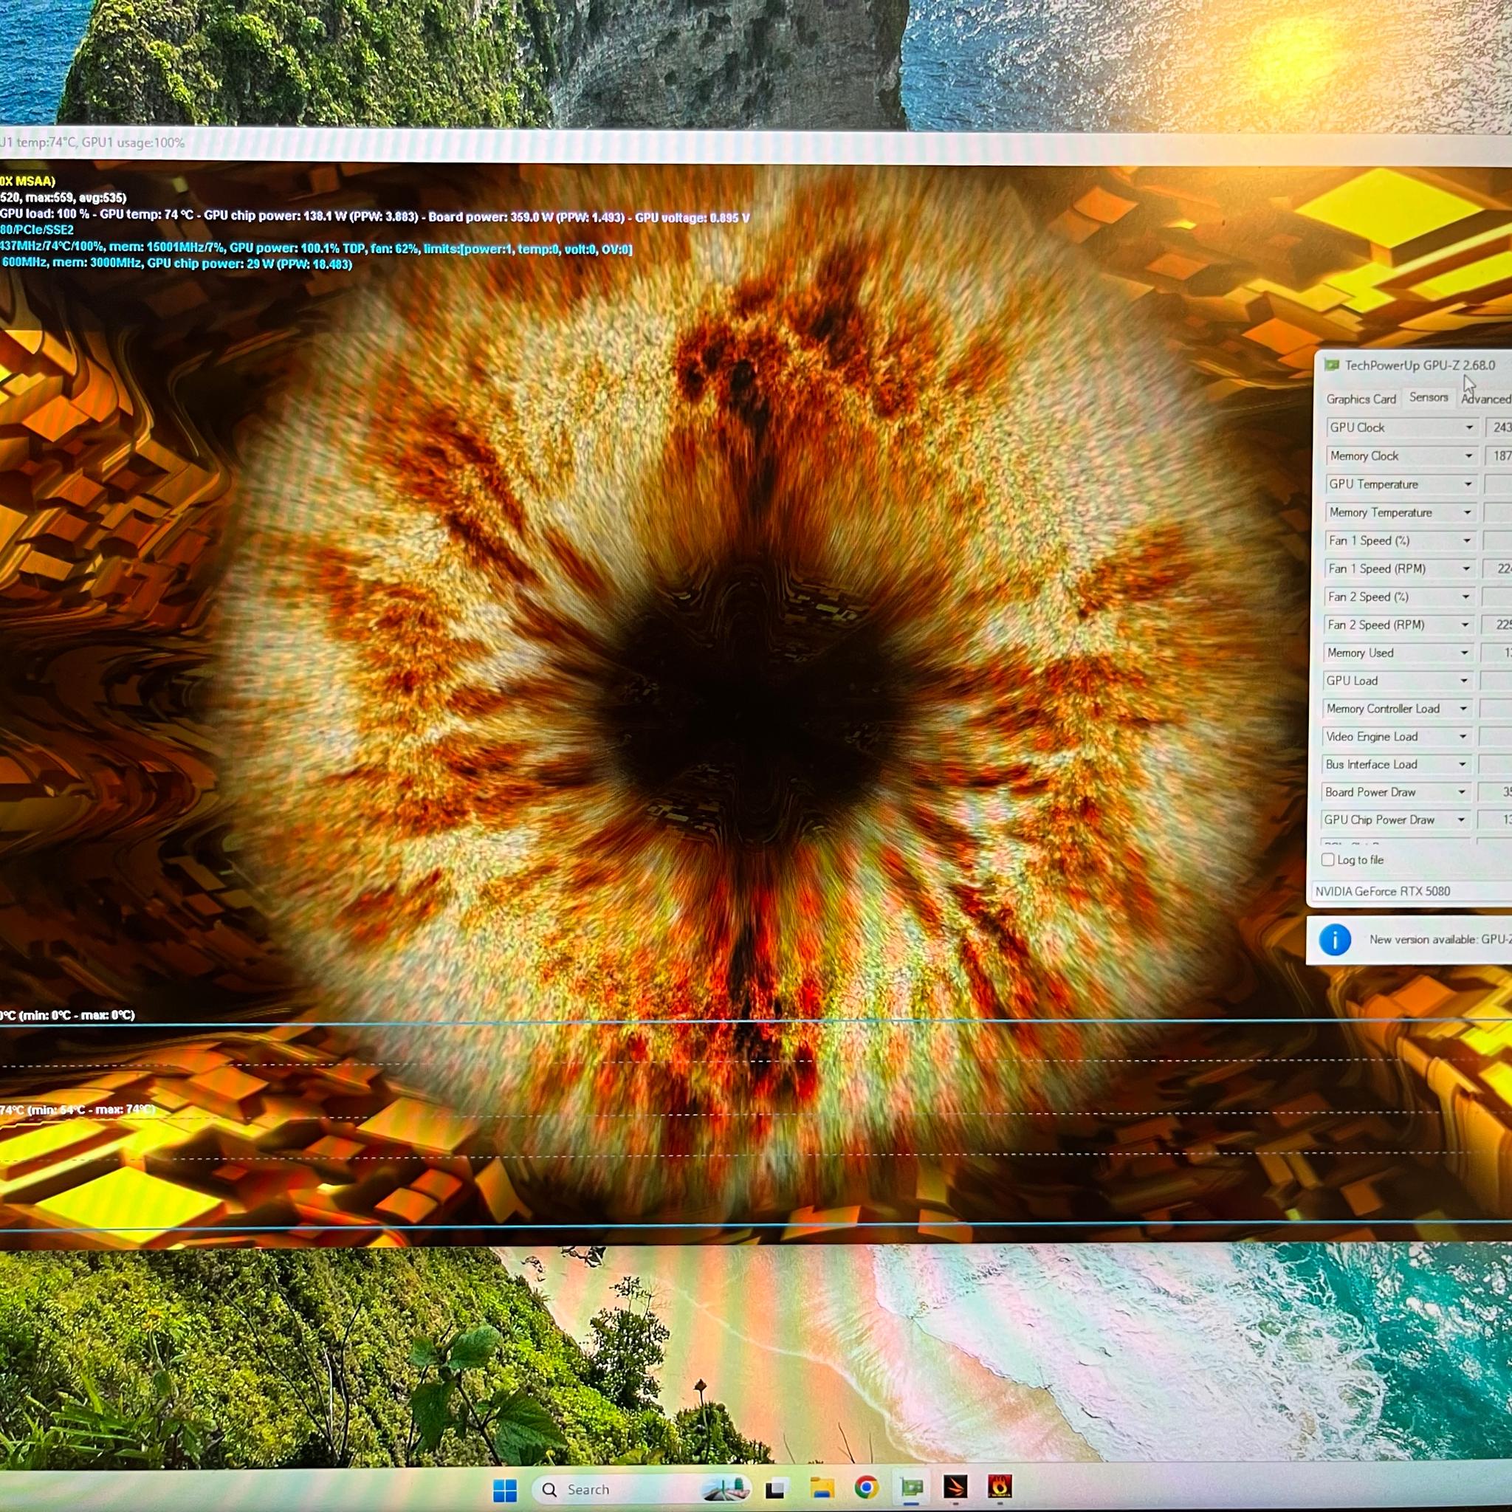Switch to the Graphics Card tab
This screenshot has width=1512, height=1512.
(1361, 399)
